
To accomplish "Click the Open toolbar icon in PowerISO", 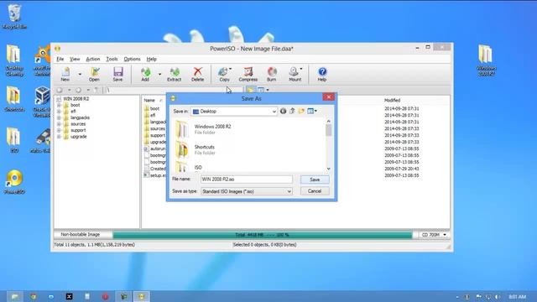I will tap(94, 74).
